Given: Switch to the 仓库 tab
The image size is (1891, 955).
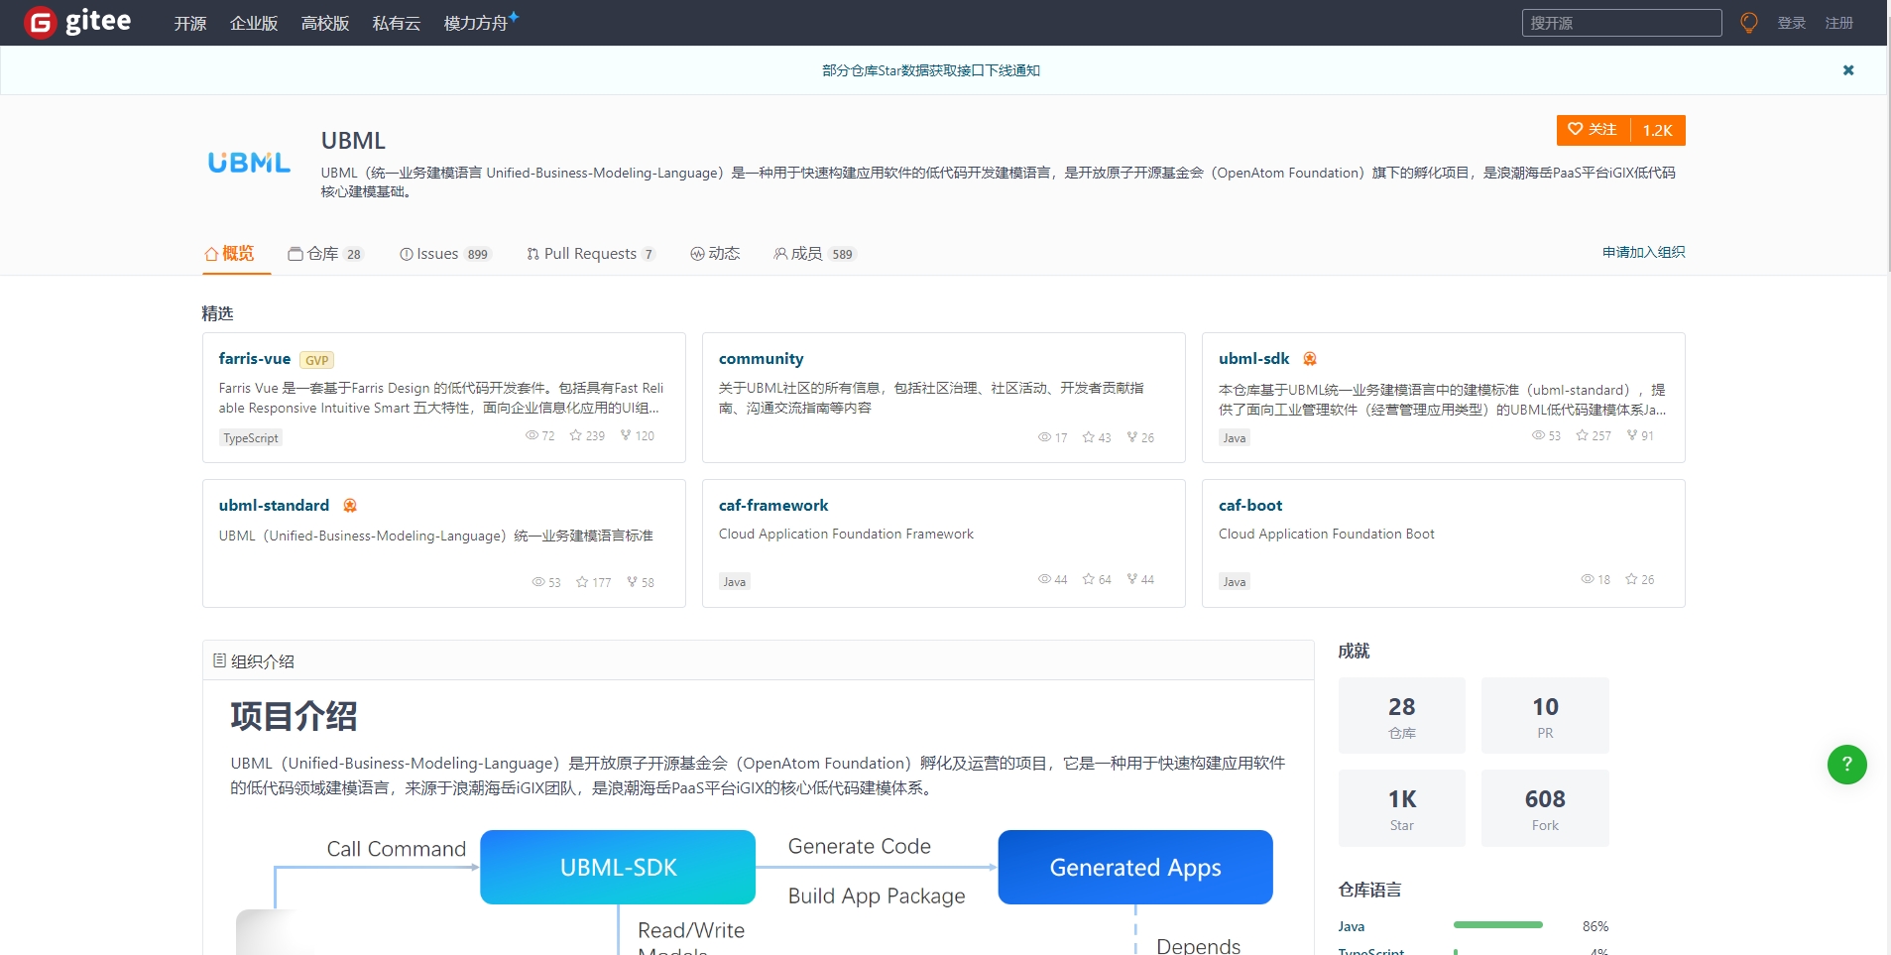Looking at the screenshot, I should click(x=325, y=254).
